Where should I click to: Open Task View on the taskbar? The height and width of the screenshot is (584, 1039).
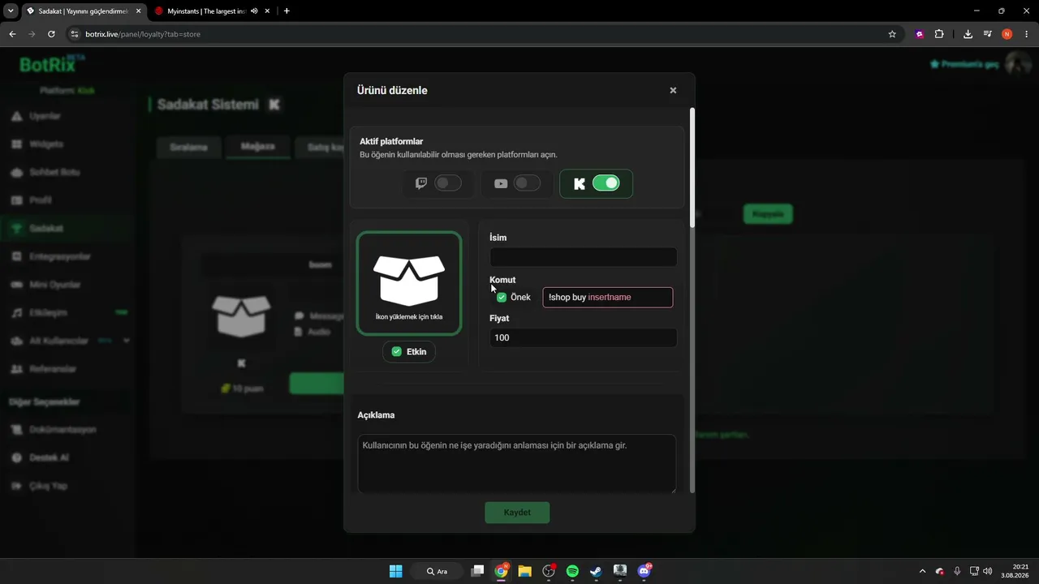coord(477,571)
